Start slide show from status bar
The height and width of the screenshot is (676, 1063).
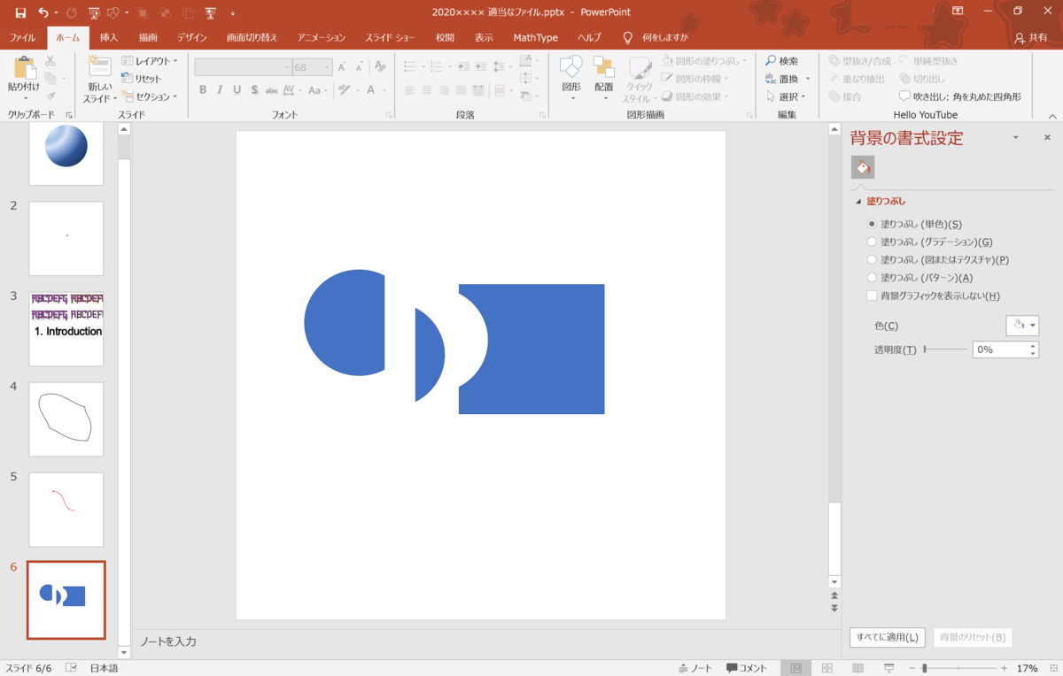(889, 668)
